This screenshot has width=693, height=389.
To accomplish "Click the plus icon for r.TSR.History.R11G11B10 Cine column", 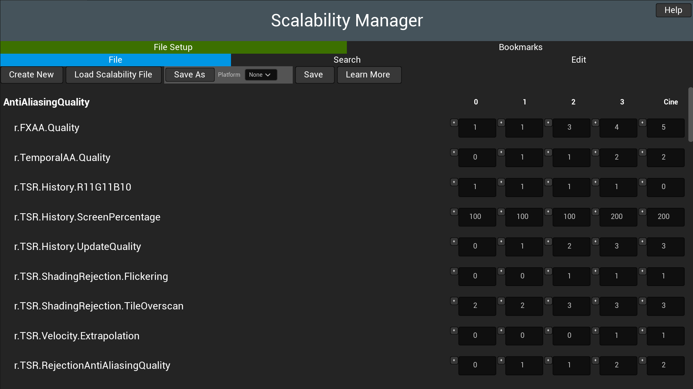I will [x=642, y=182].
